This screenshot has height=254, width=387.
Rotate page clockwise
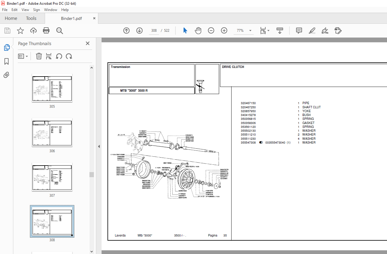click(x=69, y=56)
